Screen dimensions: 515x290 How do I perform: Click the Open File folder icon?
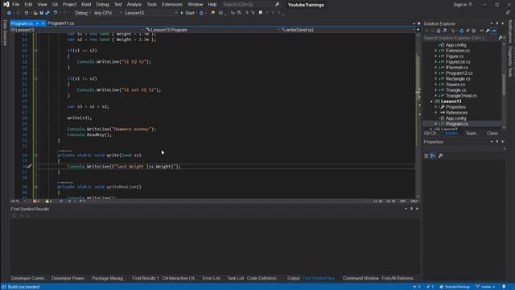pyautogui.click(x=35, y=13)
